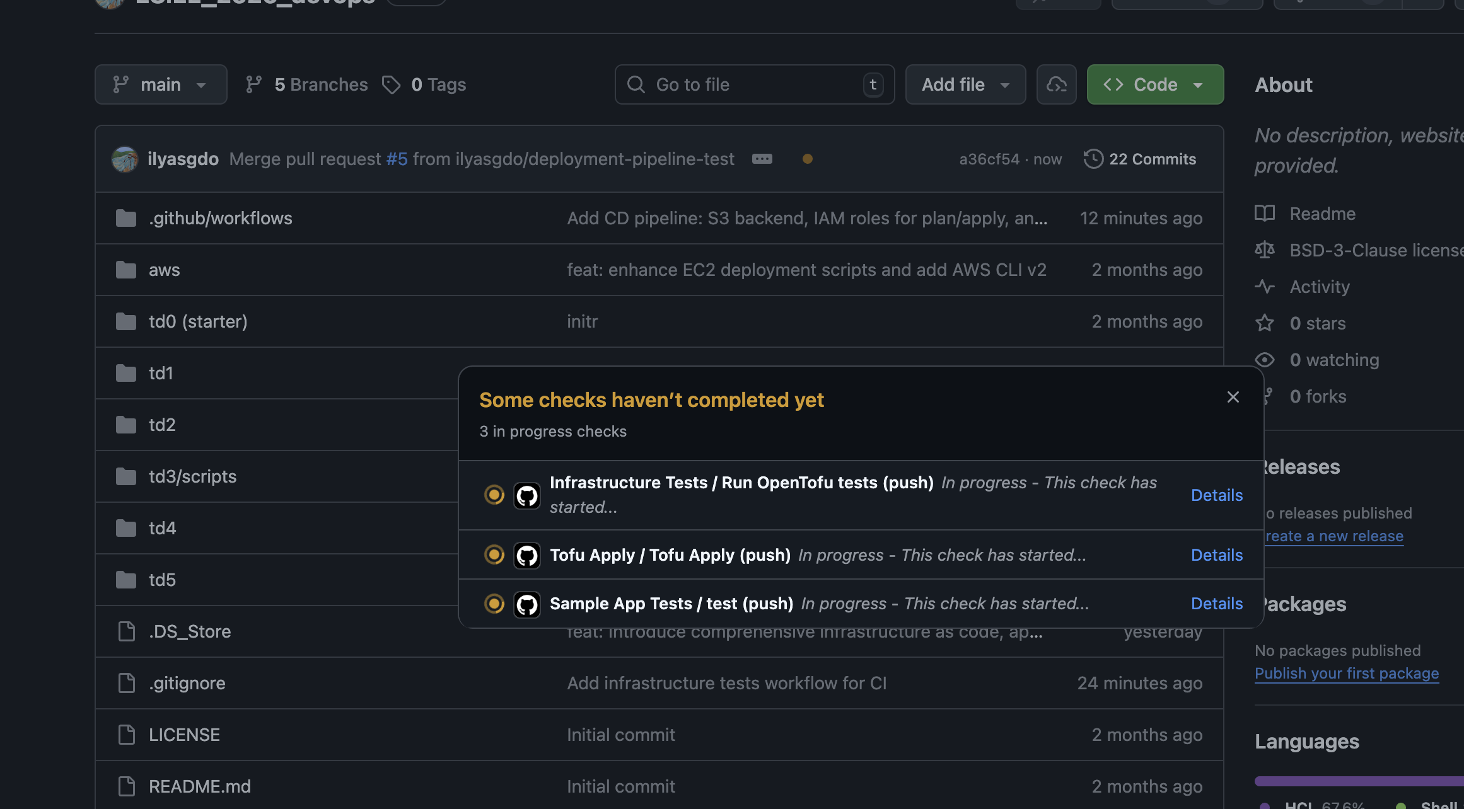
Task: Click Publish your first package link
Action: coord(1346,673)
